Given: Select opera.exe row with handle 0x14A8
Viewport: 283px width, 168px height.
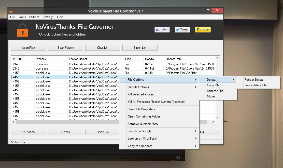Looking at the screenshot, I should click(x=113, y=69).
